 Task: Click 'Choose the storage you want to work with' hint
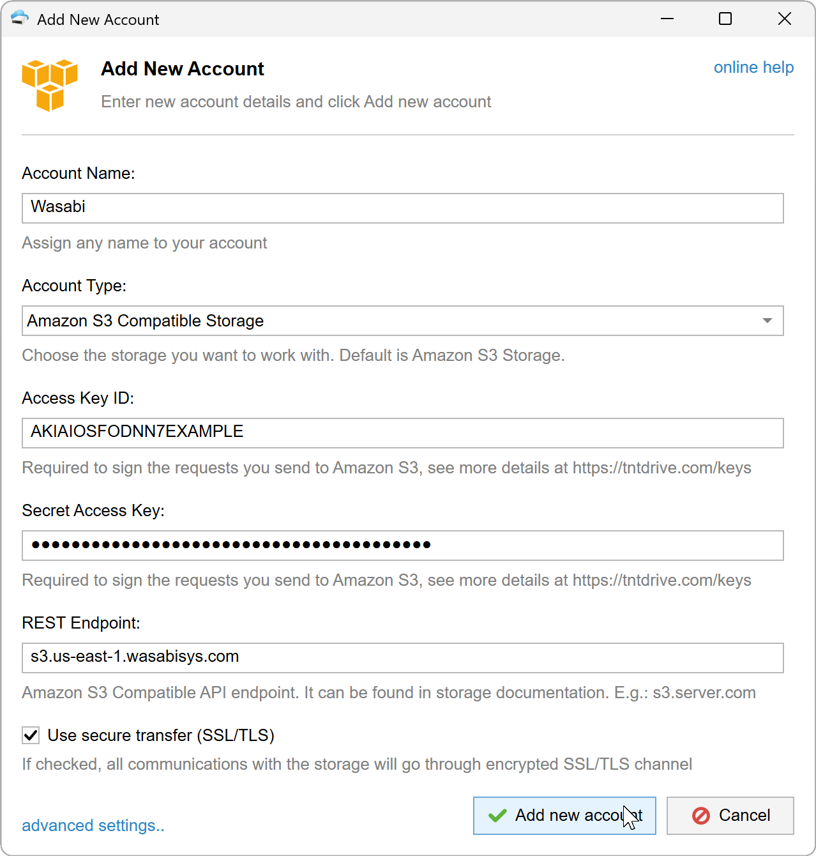pyautogui.click(x=293, y=355)
